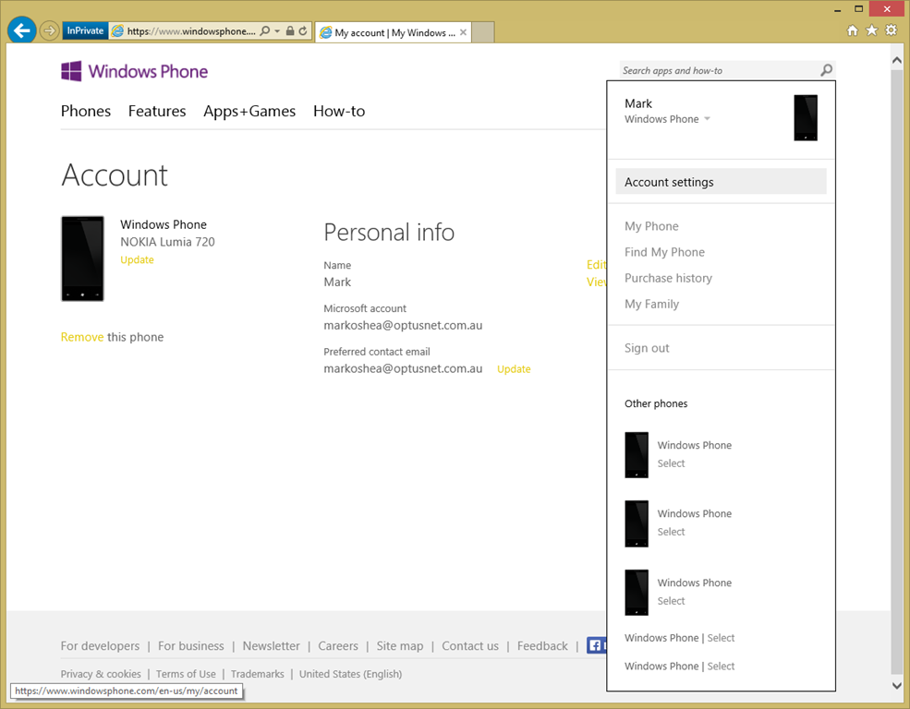
Task: Expand the Windows Phone dropdown under Mark
Action: point(707,119)
